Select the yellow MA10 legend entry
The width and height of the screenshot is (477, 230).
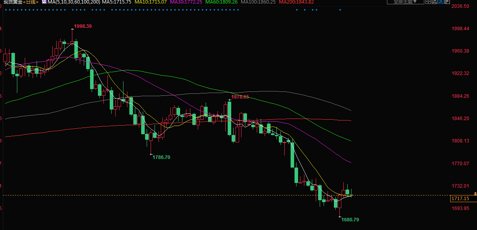click(151, 2)
